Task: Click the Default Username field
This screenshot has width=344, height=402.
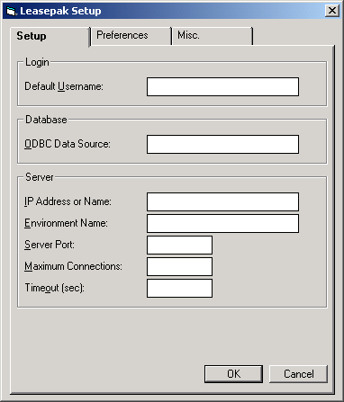Action: 222,86
